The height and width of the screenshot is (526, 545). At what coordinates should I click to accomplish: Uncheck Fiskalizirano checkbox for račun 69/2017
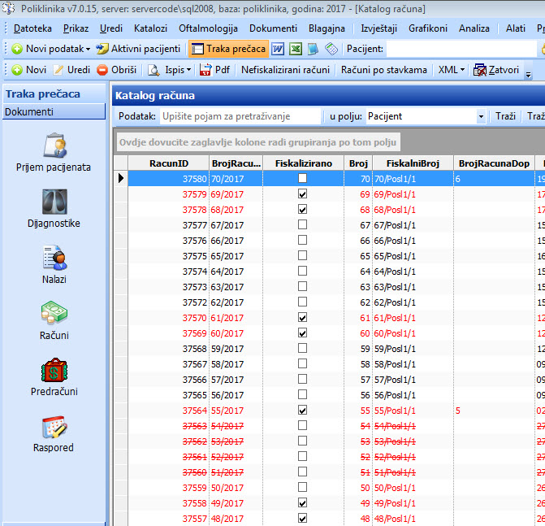[x=303, y=195]
